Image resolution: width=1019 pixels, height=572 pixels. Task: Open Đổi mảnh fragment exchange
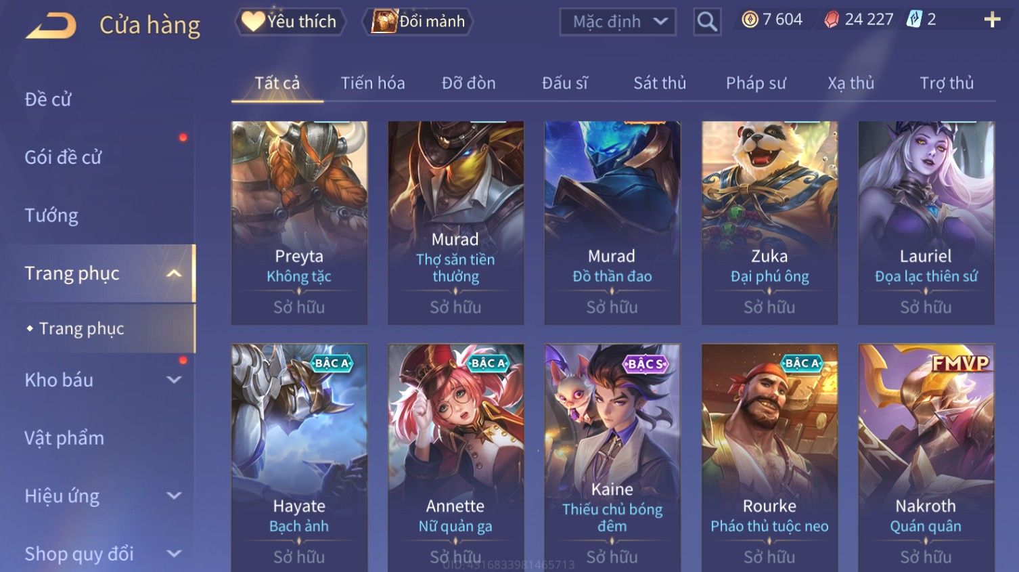418,22
